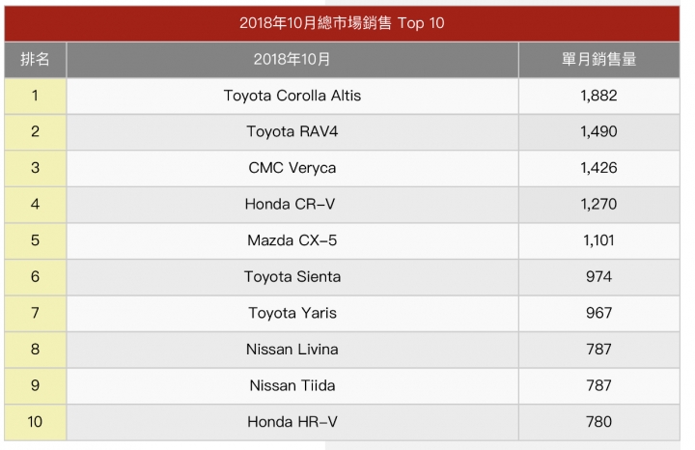The width and height of the screenshot is (695, 450).
Task: Select the rank 10 cell
Action: tap(35, 422)
